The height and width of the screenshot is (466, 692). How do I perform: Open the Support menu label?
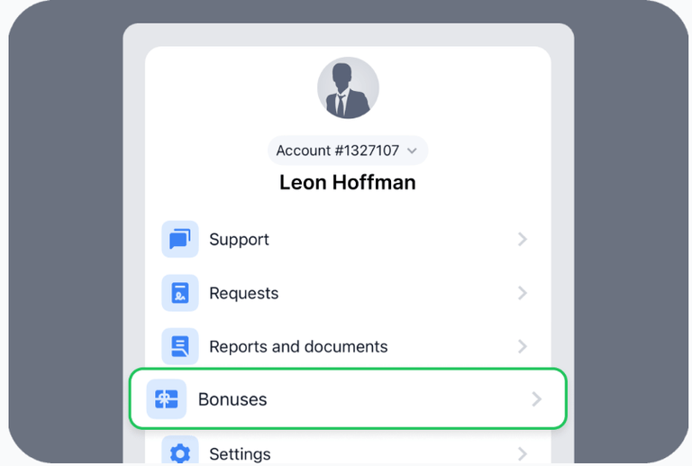tap(239, 240)
